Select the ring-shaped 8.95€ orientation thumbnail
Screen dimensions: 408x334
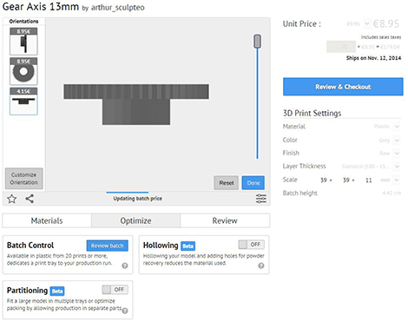23,71
